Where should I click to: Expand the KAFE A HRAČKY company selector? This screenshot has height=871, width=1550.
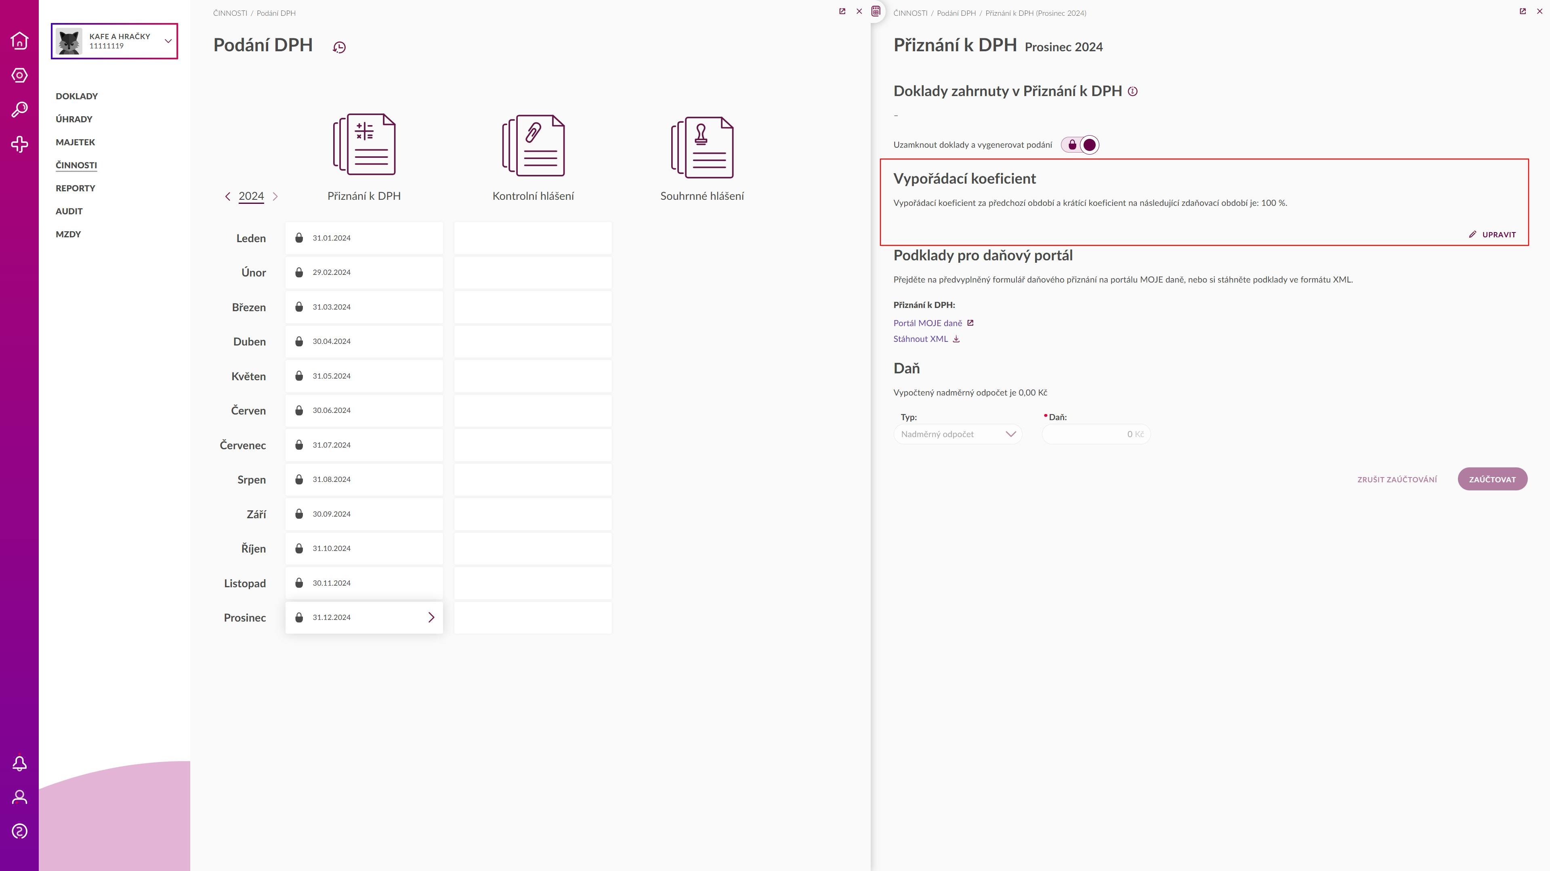click(168, 41)
